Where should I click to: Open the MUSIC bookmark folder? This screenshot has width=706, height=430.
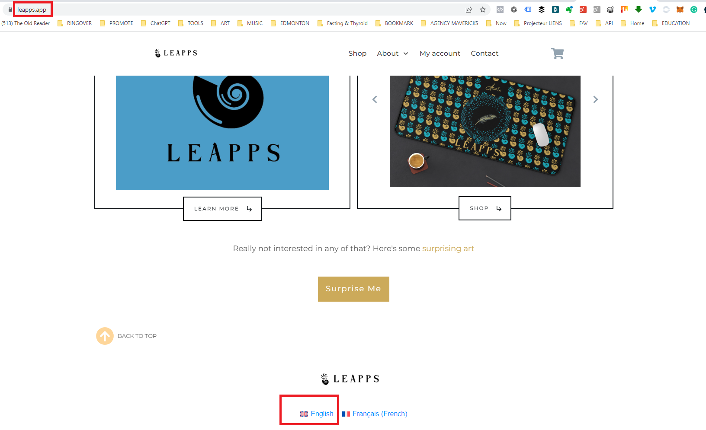[250, 23]
